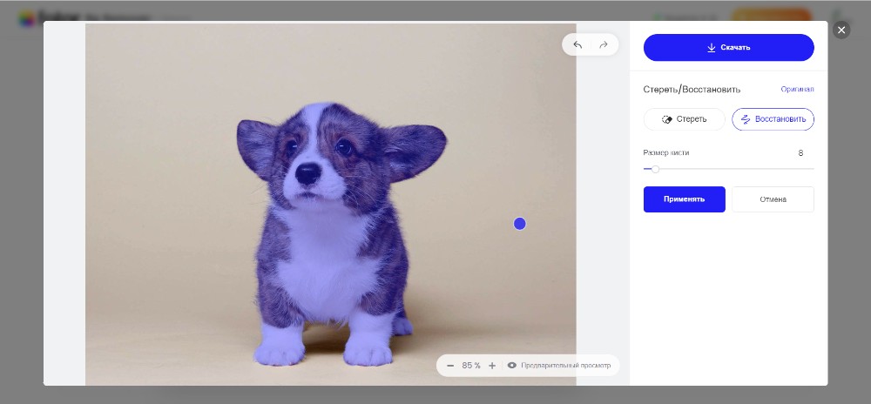This screenshot has height=404, width=871.
Task: Click the eraser icon in Стереть
Action: pos(667,119)
